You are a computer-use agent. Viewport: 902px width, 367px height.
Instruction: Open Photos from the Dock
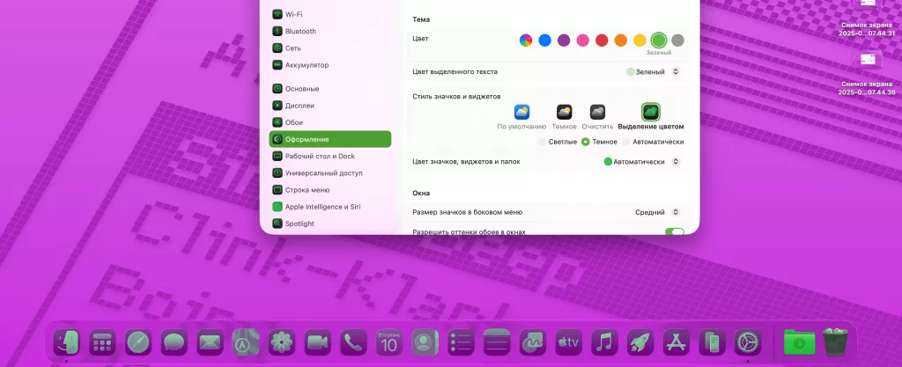282,343
